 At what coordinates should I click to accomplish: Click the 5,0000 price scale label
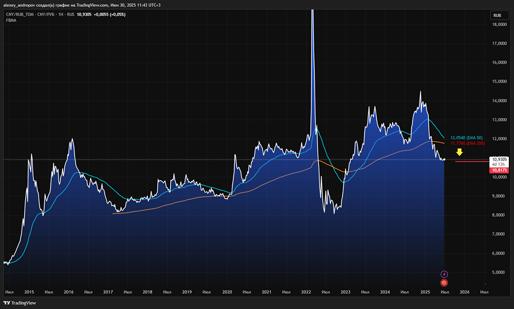click(500, 273)
